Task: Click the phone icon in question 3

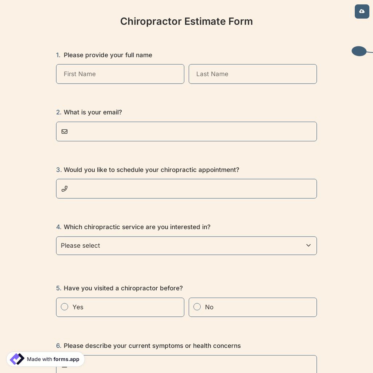Action: point(64,188)
